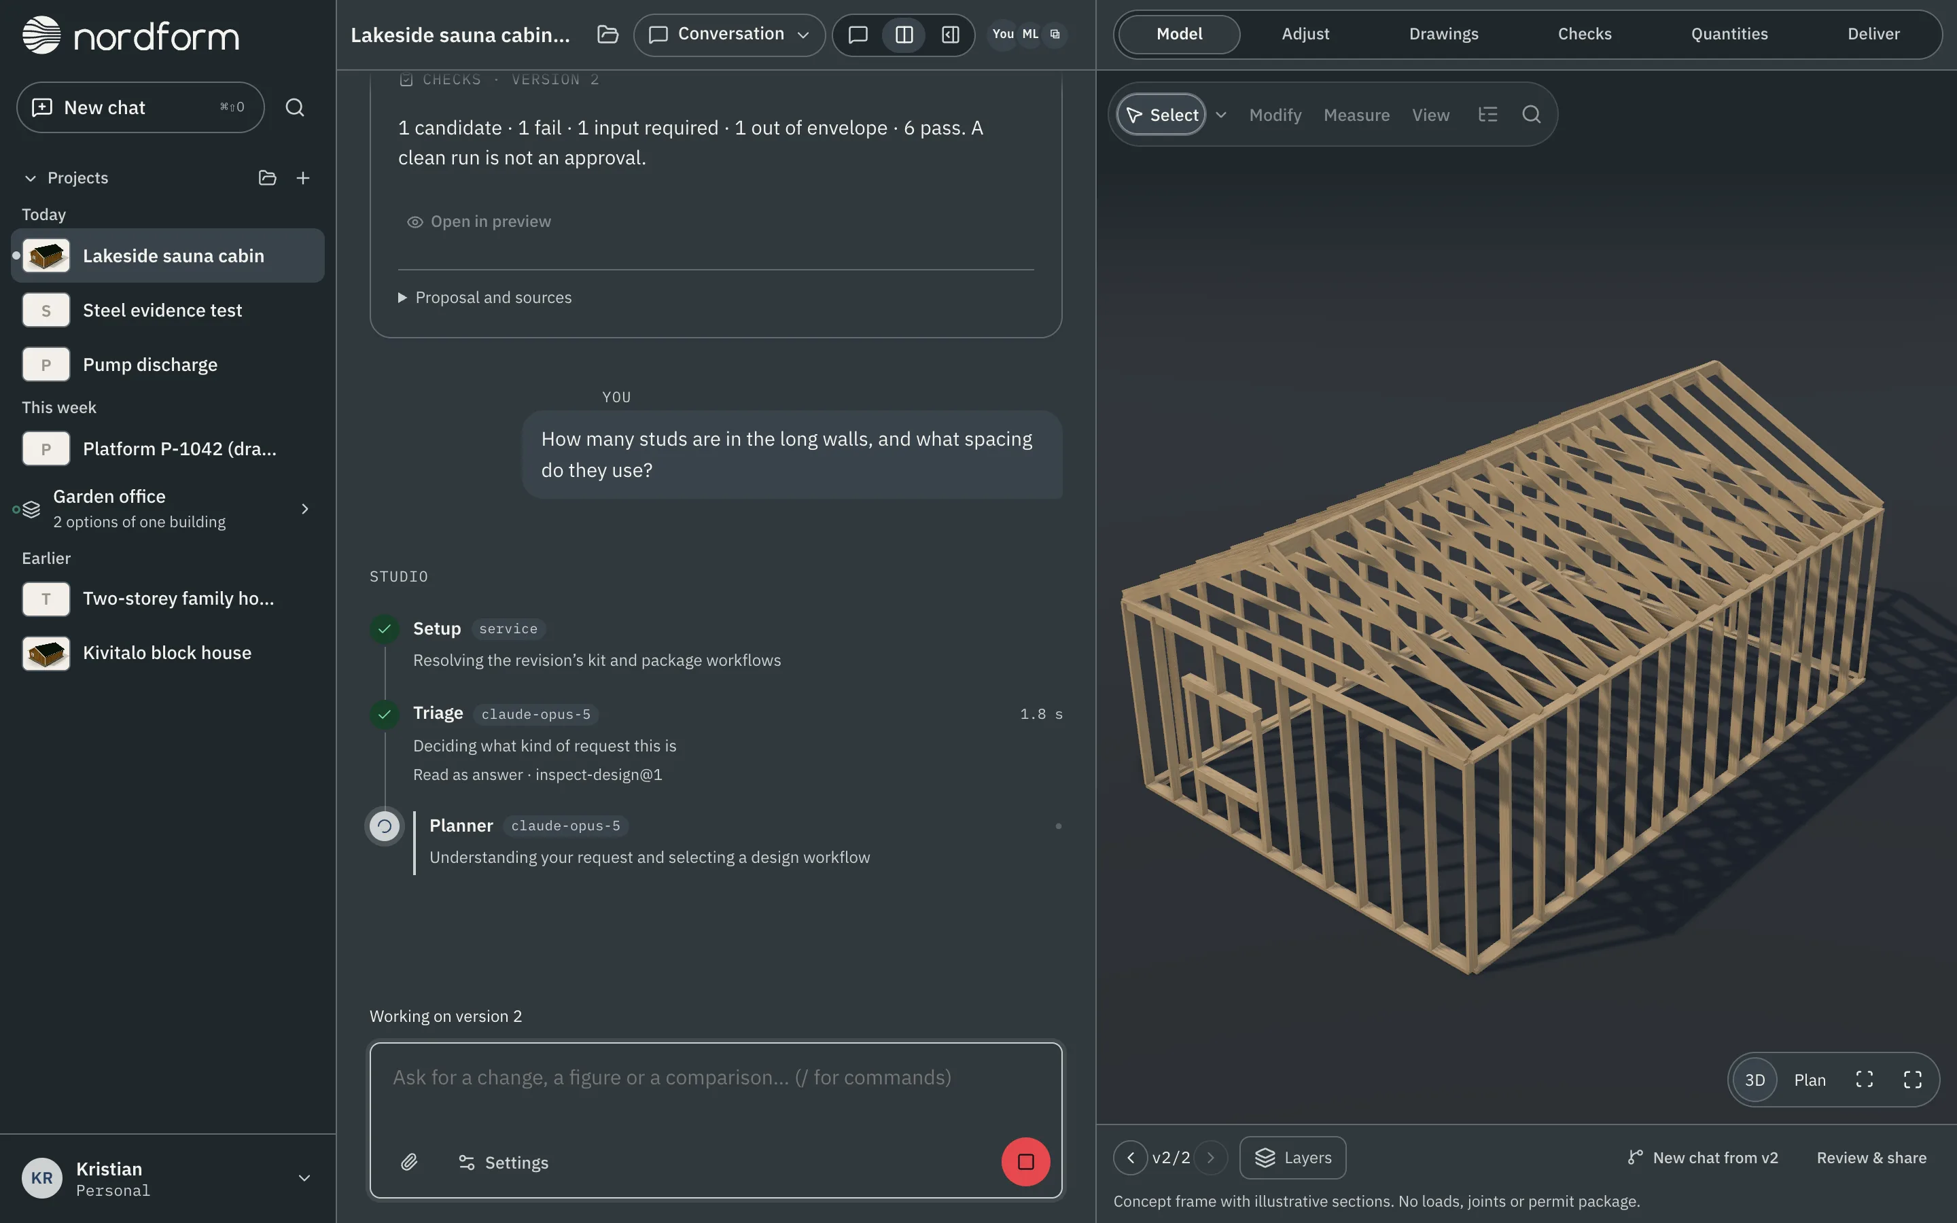This screenshot has height=1223, width=1957.
Task: Open Pump discharge project
Action: pyautogui.click(x=167, y=365)
